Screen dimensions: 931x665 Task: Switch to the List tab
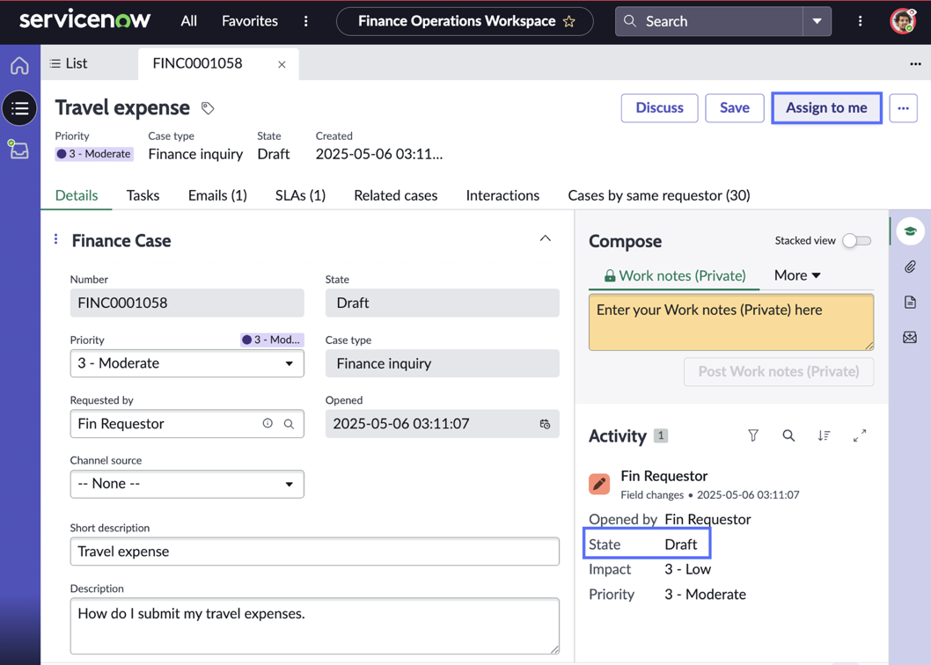69,63
